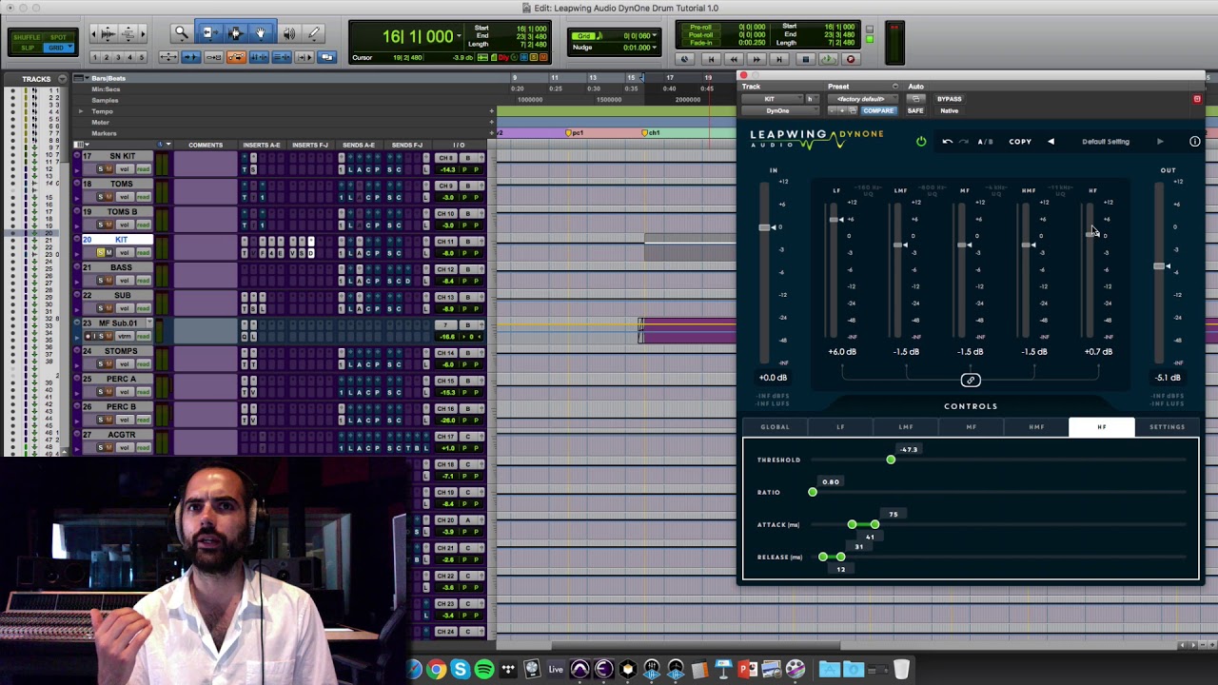1218x685 pixels.
Task: Record-enable the MF Sub.01 track
Action: (x=89, y=337)
